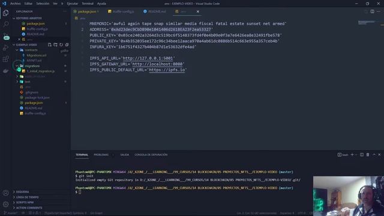Split the terminal panel

click(362, 155)
